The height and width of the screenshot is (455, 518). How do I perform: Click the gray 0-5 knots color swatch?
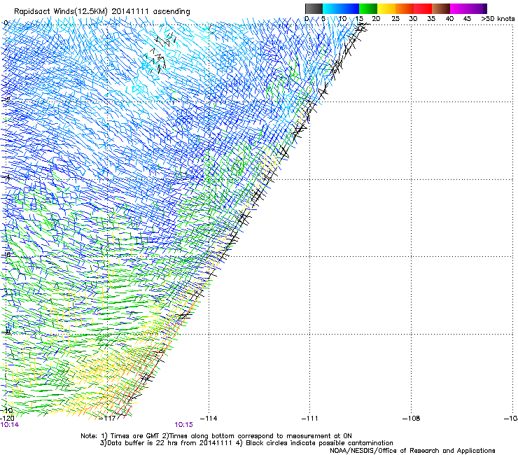(314, 8)
